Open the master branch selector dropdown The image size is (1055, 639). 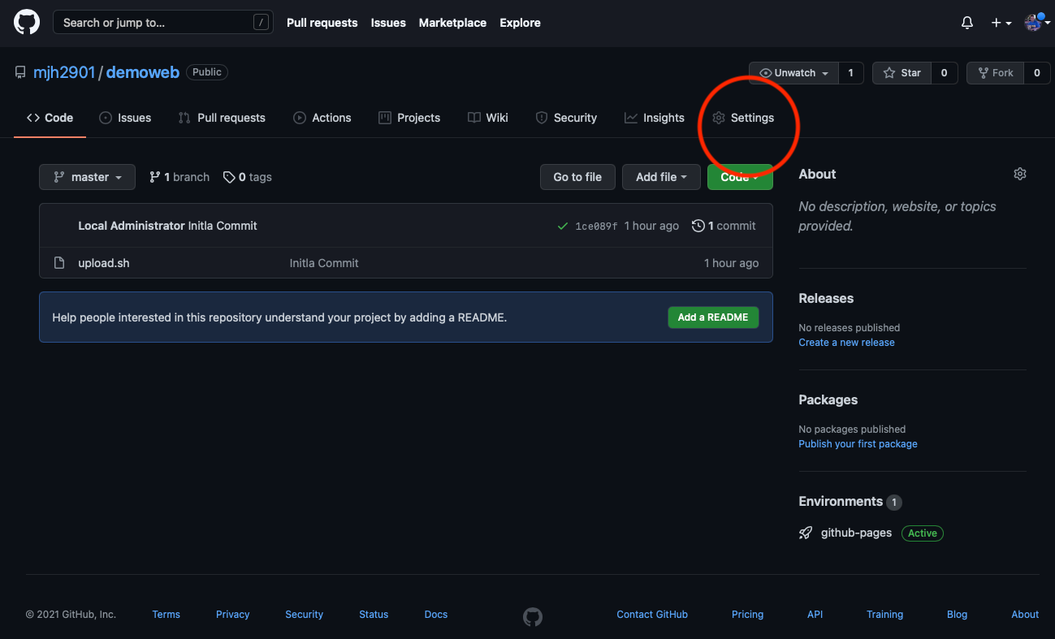(x=88, y=177)
